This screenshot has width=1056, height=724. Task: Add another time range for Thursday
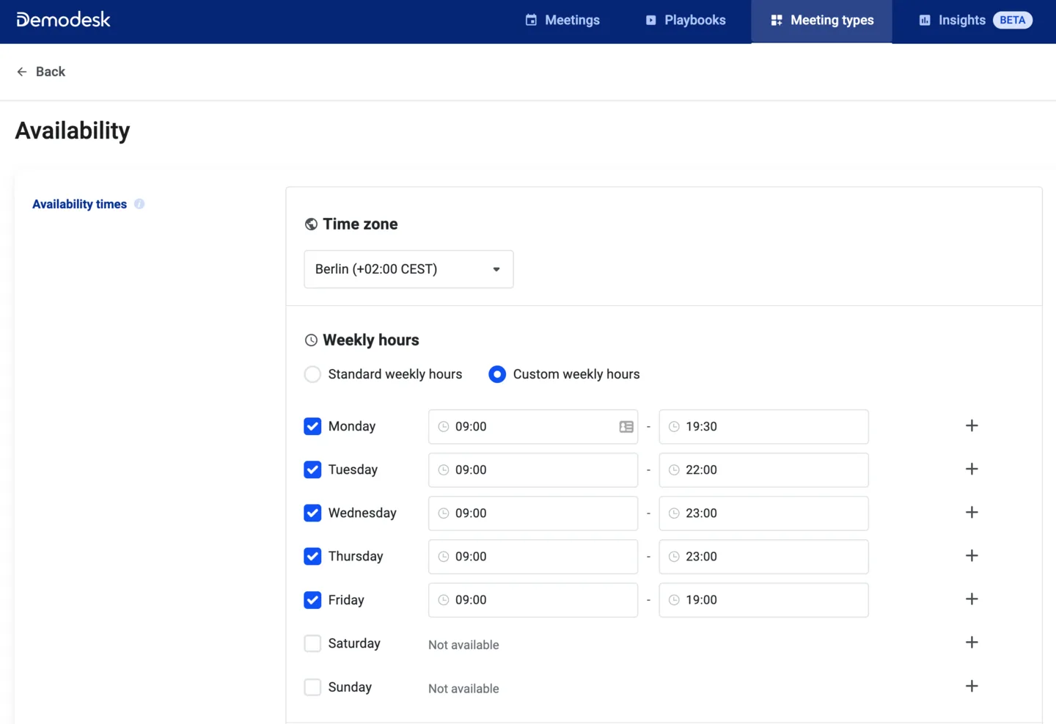pyautogui.click(x=972, y=556)
